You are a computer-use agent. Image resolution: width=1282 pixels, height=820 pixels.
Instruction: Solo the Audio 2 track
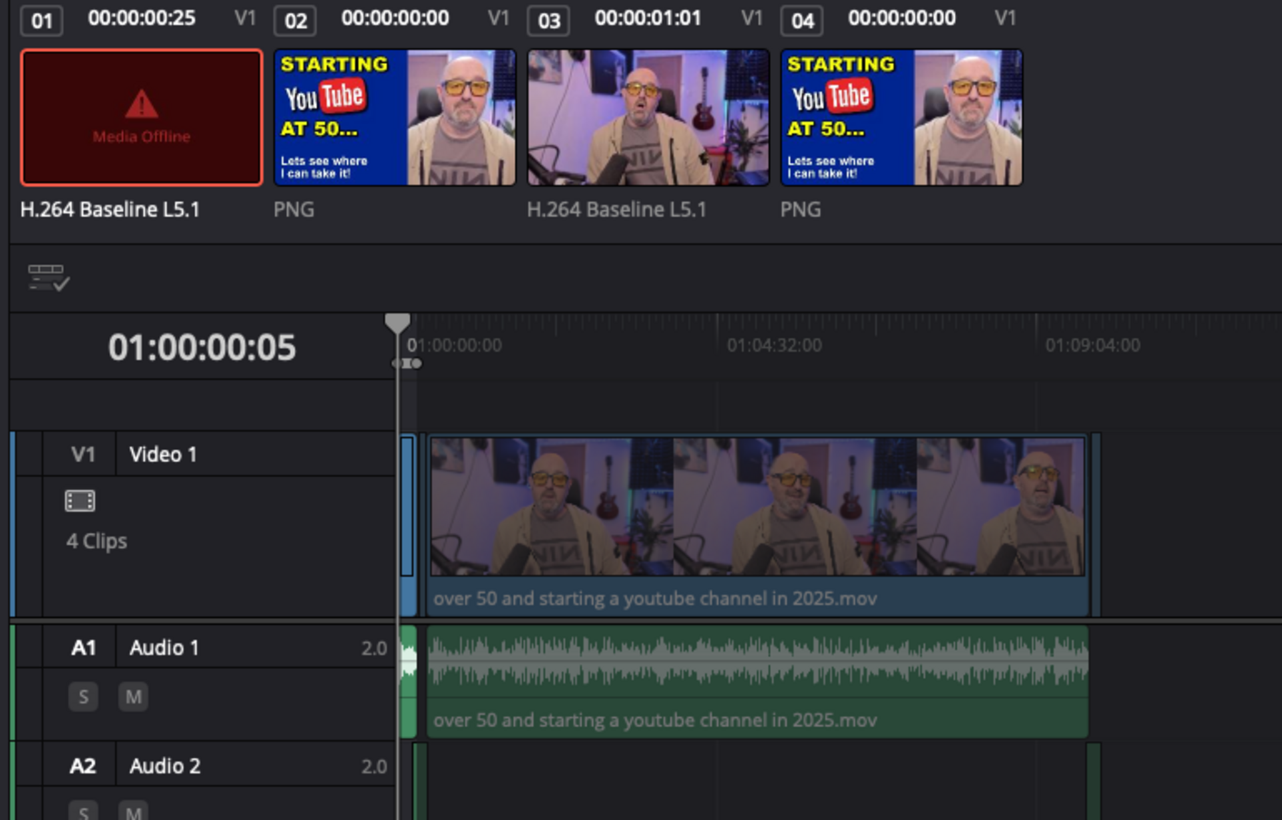[83, 812]
